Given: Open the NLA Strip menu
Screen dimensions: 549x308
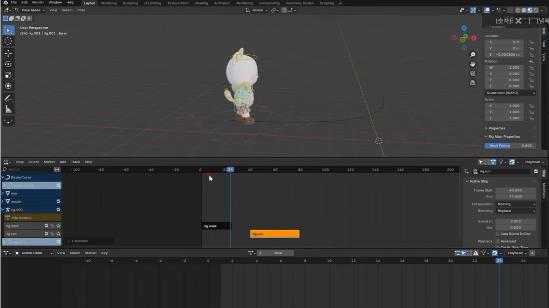Looking at the screenshot, I should (x=89, y=162).
